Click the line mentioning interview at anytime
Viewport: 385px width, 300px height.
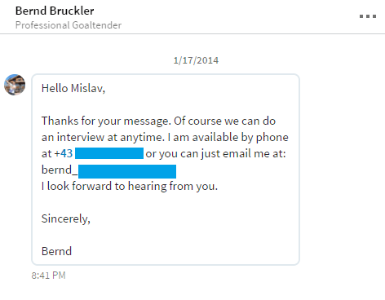[x=165, y=138]
